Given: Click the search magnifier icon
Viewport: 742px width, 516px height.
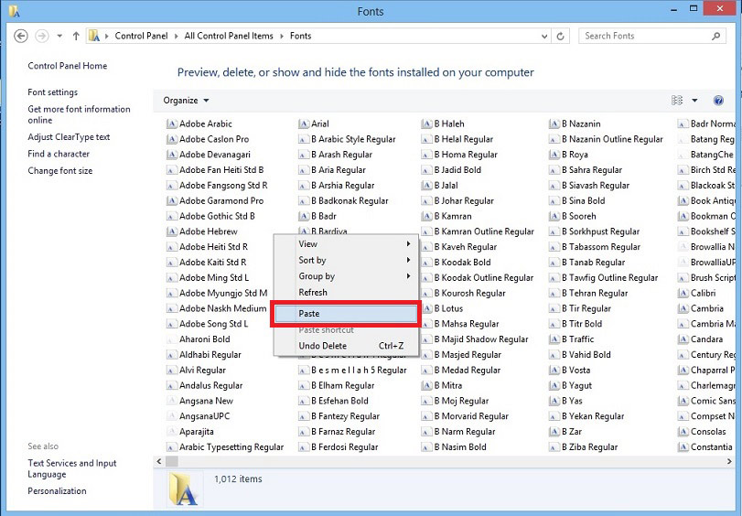Looking at the screenshot, I should point(716,36).
